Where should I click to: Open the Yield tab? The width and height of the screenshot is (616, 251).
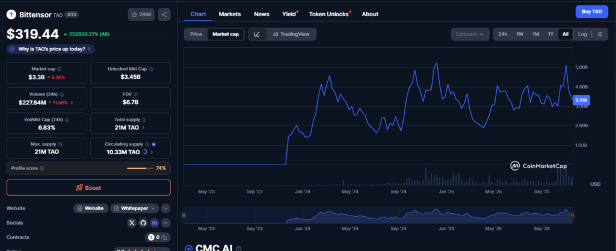(x=289, y=14)
